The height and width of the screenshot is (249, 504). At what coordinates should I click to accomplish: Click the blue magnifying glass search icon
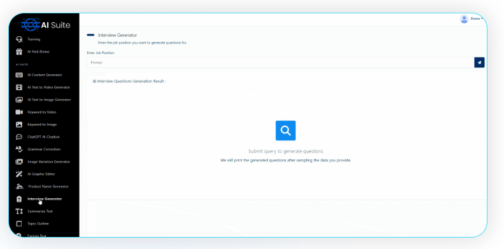pos(286,131)
